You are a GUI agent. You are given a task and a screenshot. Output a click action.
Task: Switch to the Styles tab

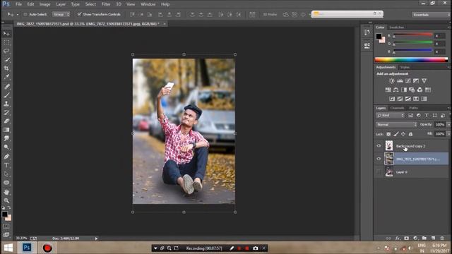click(405, 67)
